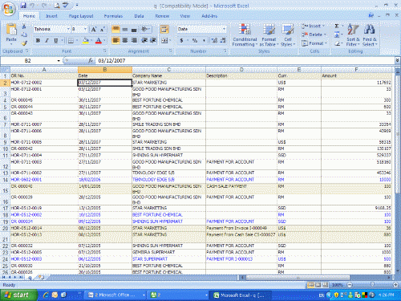Open the Borders icon in Font group

[71, 41]
